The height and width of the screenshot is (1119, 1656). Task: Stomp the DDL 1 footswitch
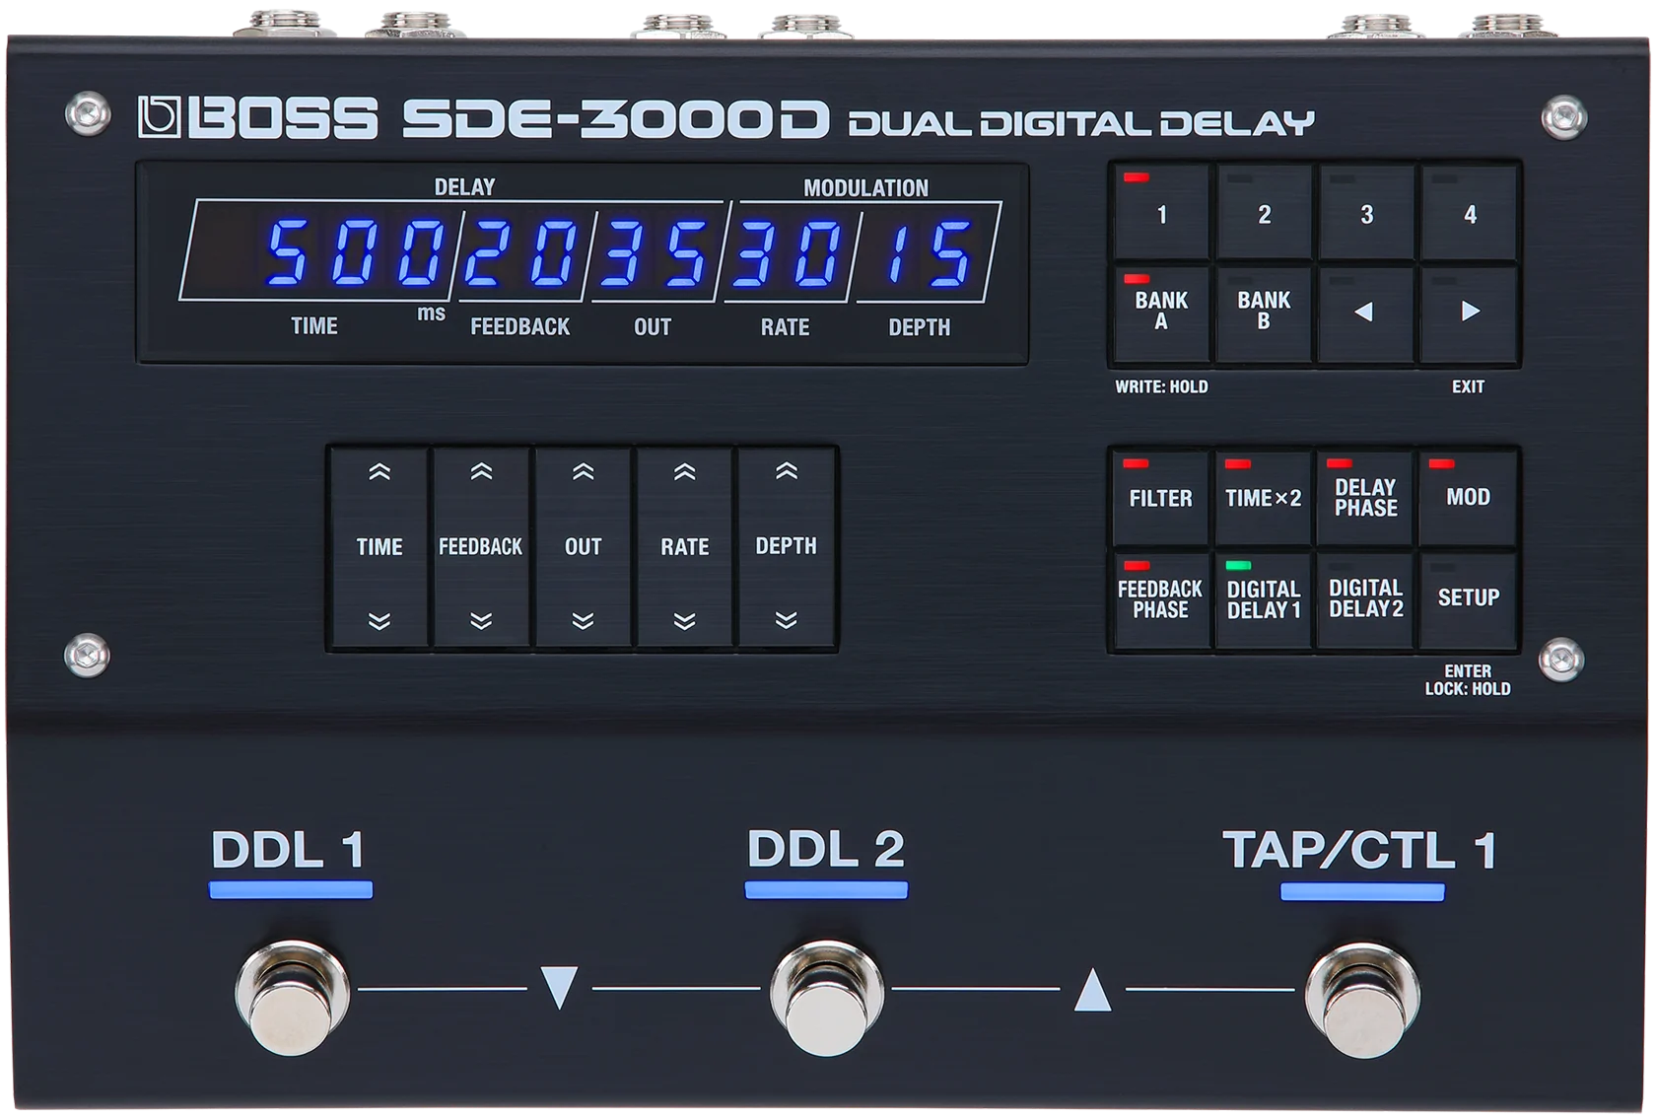292,998
